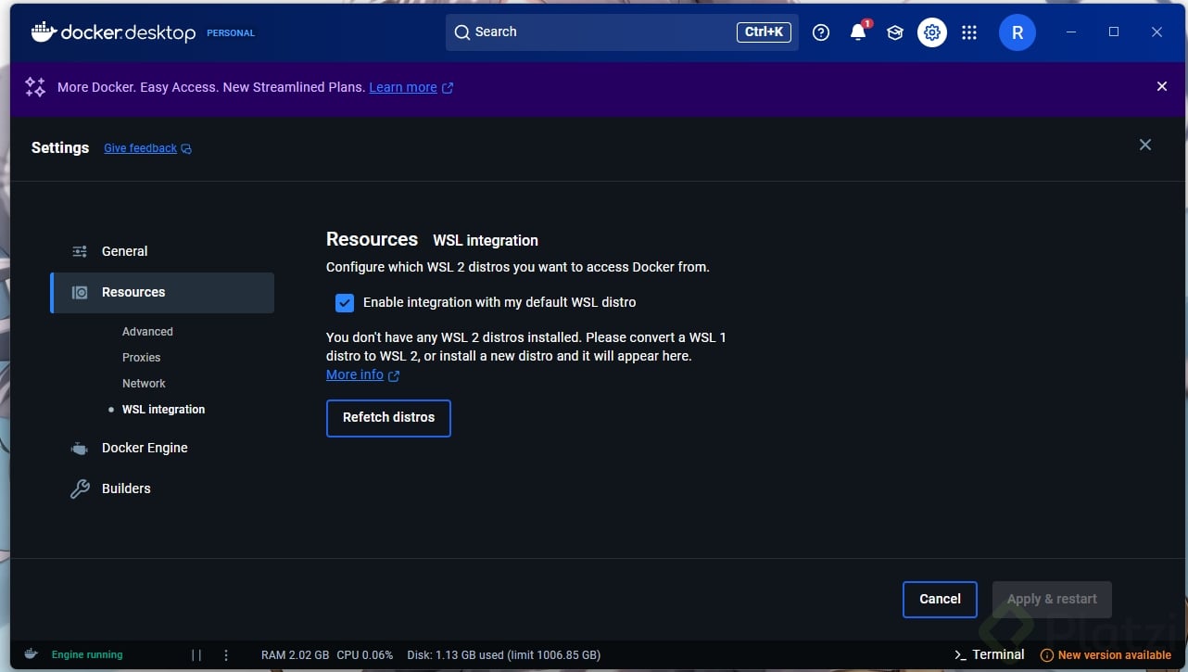
Task: Click the Apply & restart button
Action: tap(1052, 599)
